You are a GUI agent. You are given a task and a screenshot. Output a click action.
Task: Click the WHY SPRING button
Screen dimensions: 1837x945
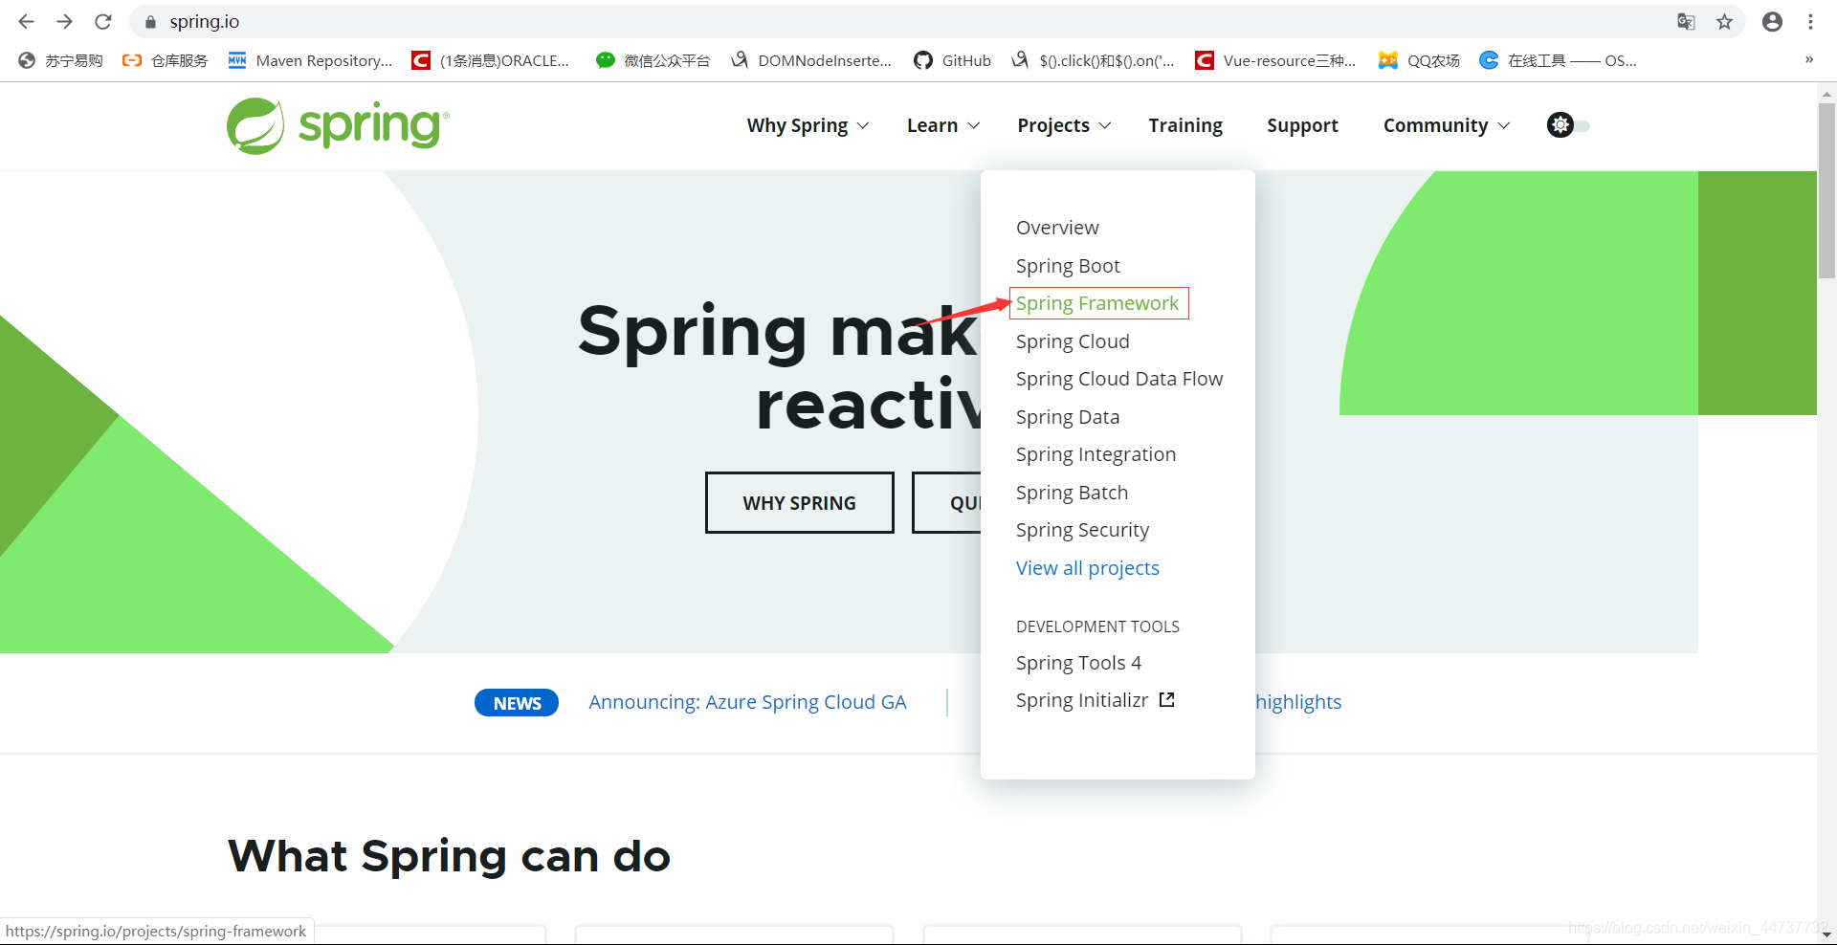point(800,502)
